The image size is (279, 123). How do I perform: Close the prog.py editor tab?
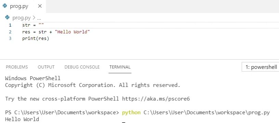[40, 6]
